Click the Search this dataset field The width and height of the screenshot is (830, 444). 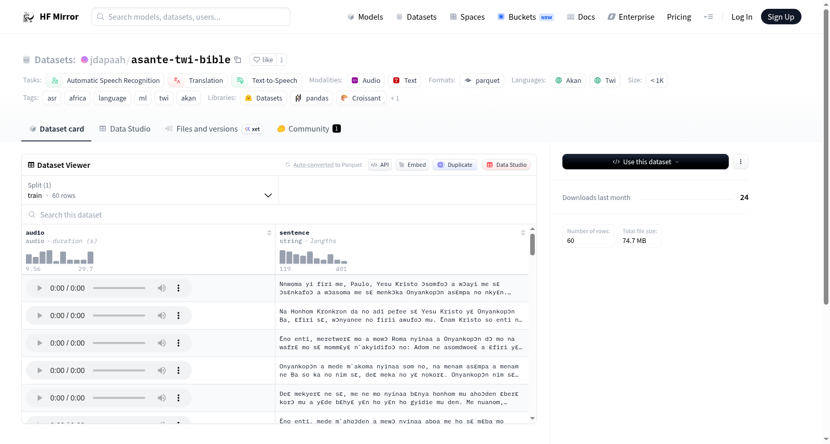[279, 214]
